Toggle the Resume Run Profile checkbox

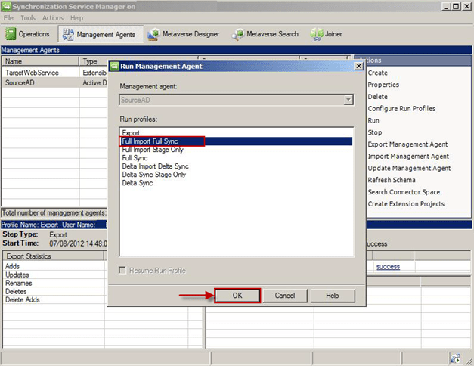click(x=125, y=271)
